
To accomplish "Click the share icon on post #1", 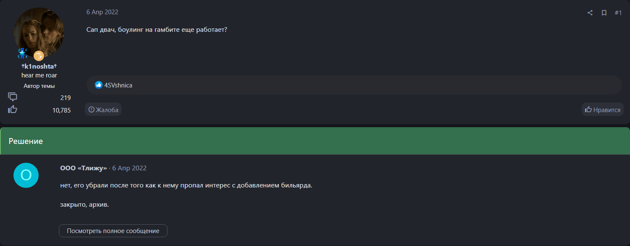I will click(x=590, y=13).
